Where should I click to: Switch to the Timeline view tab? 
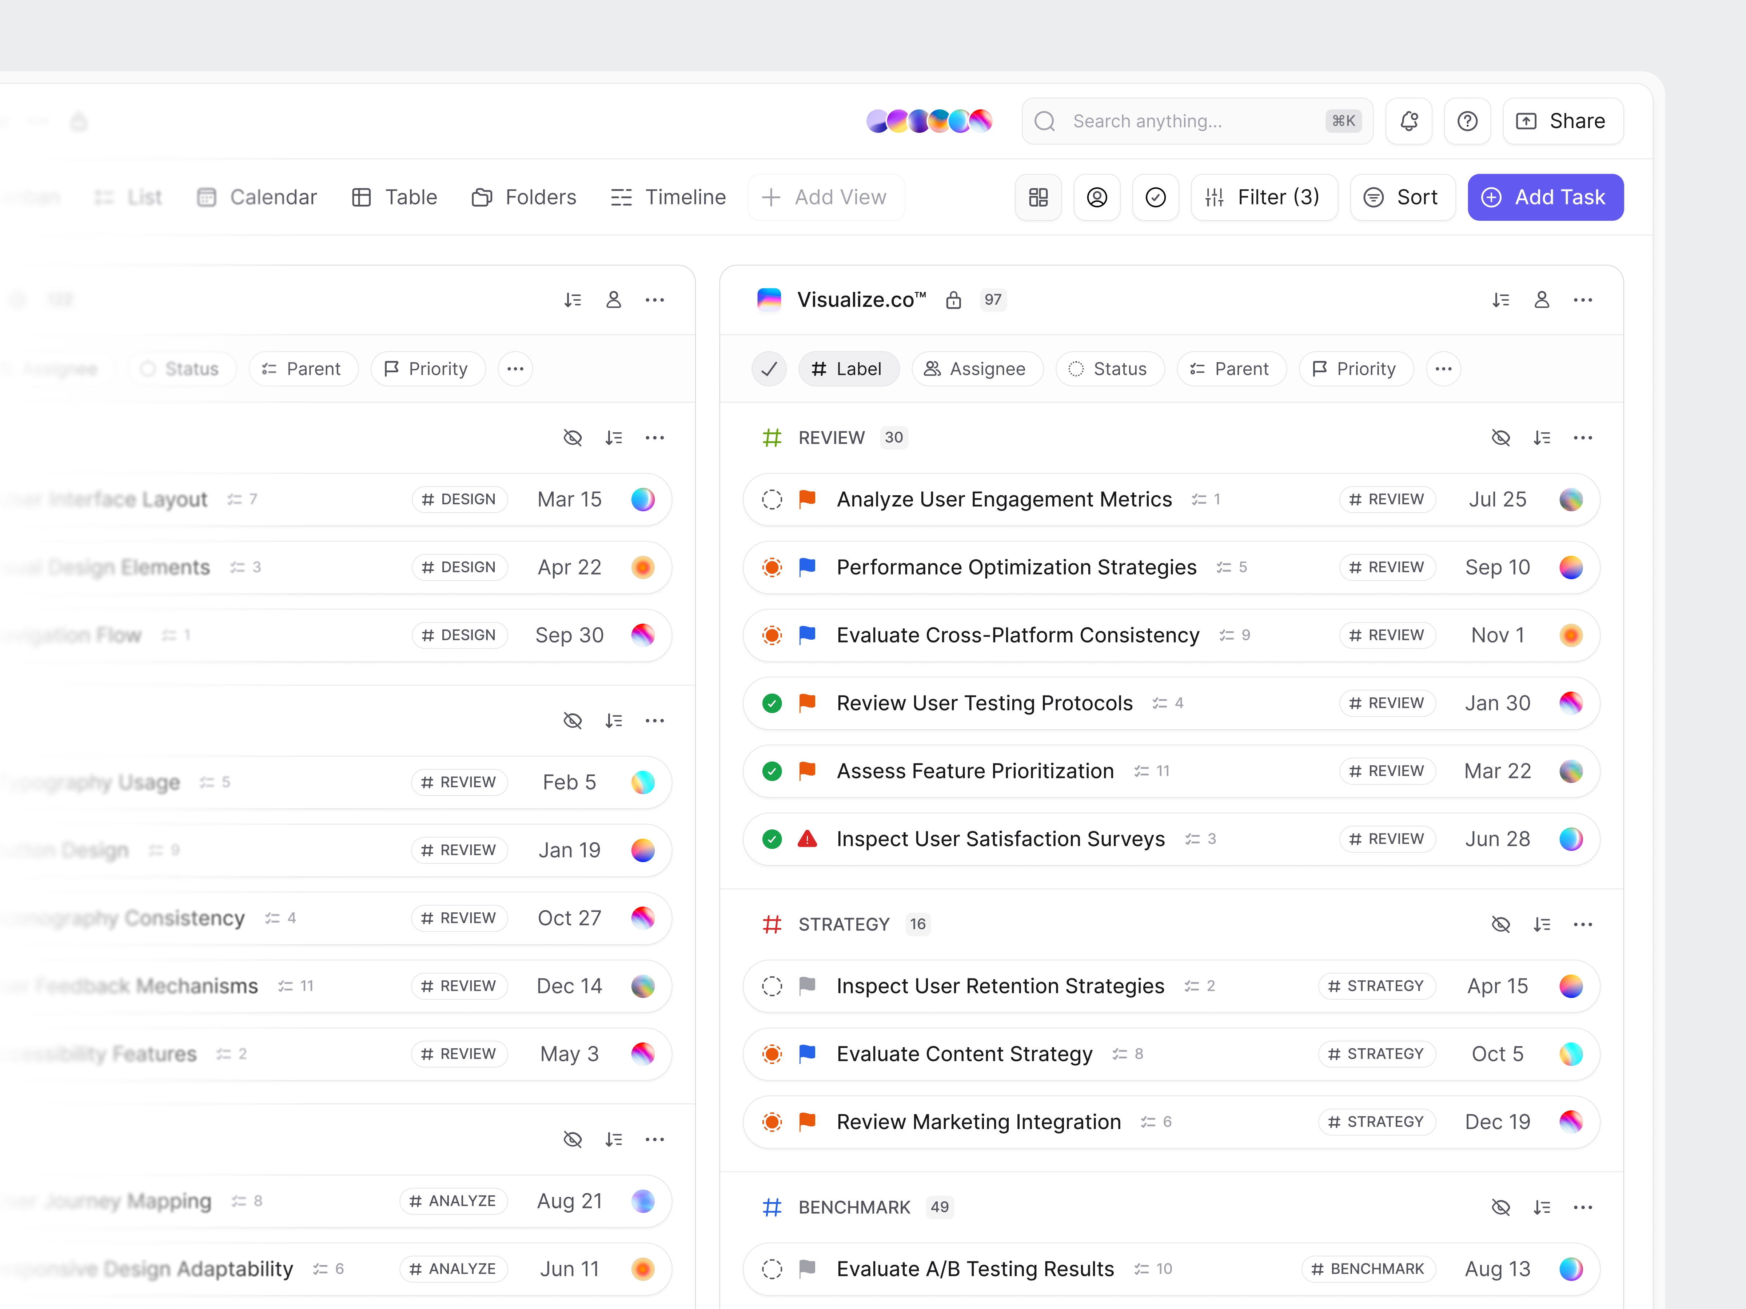pyautogui.click(x=668, y=197)
